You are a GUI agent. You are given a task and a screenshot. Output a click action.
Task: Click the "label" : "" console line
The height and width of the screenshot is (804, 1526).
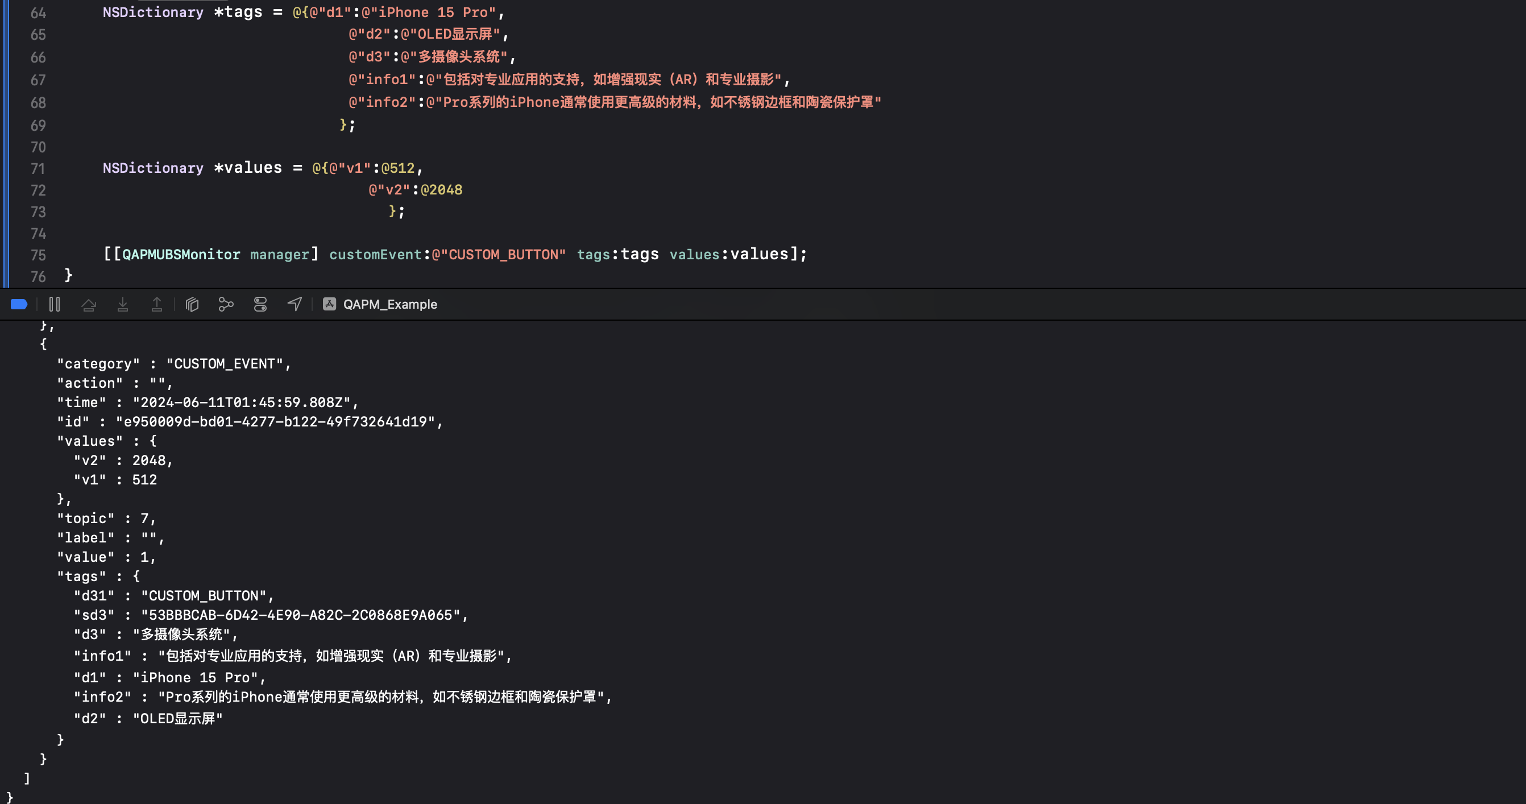pos(111,538)
